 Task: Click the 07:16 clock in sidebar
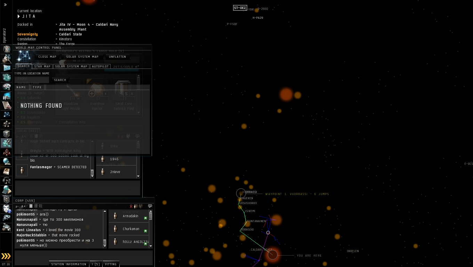(x=6, y=265)
